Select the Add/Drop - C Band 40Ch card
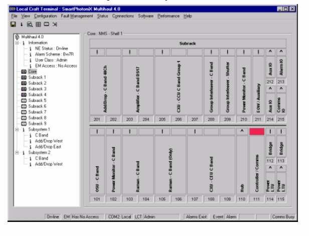This screenshot has height=236, width=309. [105, 86]
